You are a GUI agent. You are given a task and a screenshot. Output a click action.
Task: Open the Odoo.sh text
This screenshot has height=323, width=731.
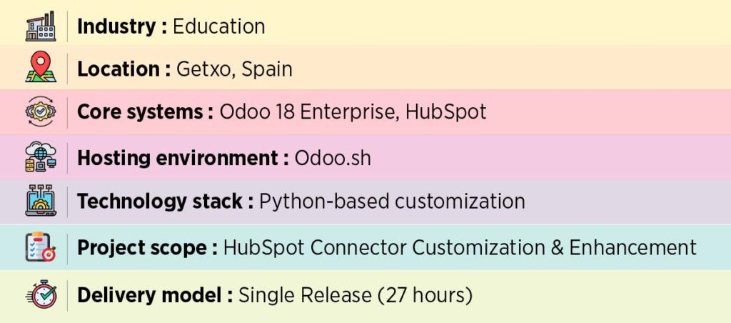pyautogui.click(x=333, y=157)
